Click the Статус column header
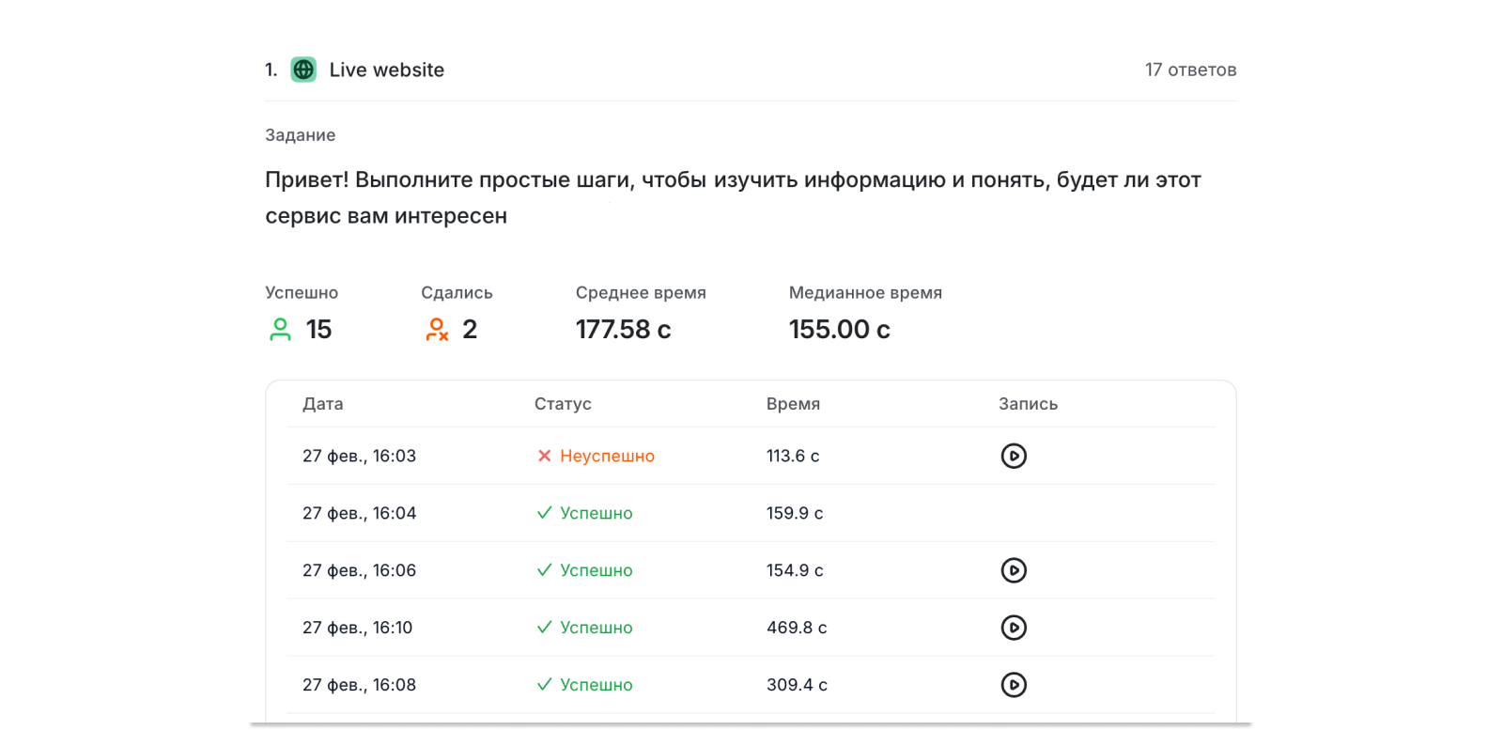 563,404
